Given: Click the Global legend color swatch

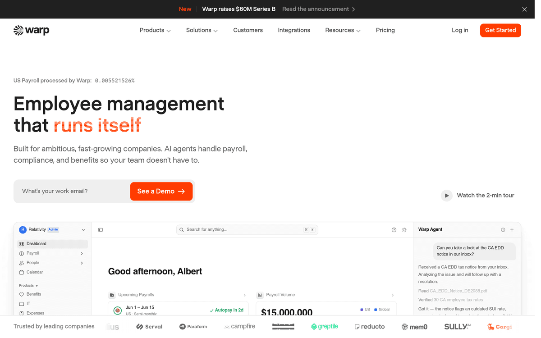Looking at the screenshot, I should pos(376,310).
